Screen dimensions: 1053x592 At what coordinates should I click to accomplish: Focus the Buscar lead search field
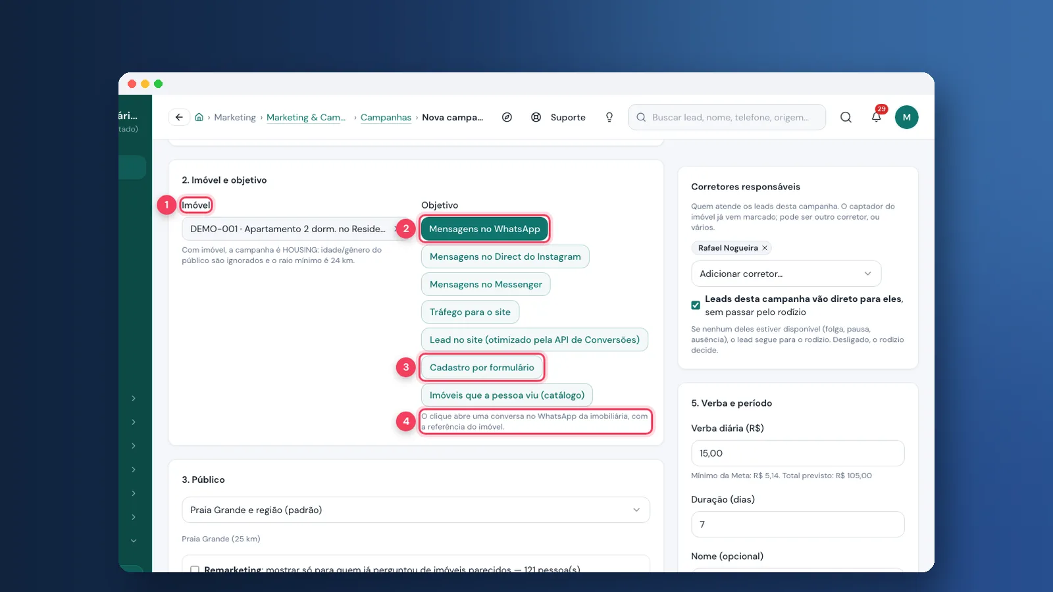tap(727, 117)
